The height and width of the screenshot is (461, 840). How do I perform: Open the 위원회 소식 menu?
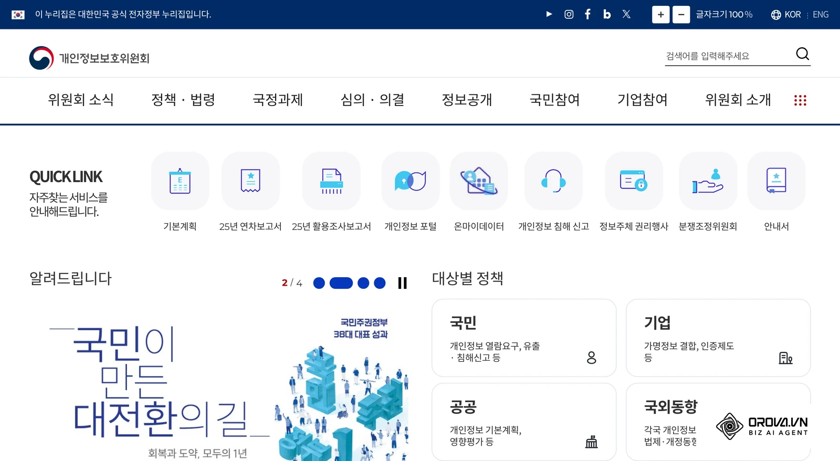pyautogui.click(x=81, y=100)
